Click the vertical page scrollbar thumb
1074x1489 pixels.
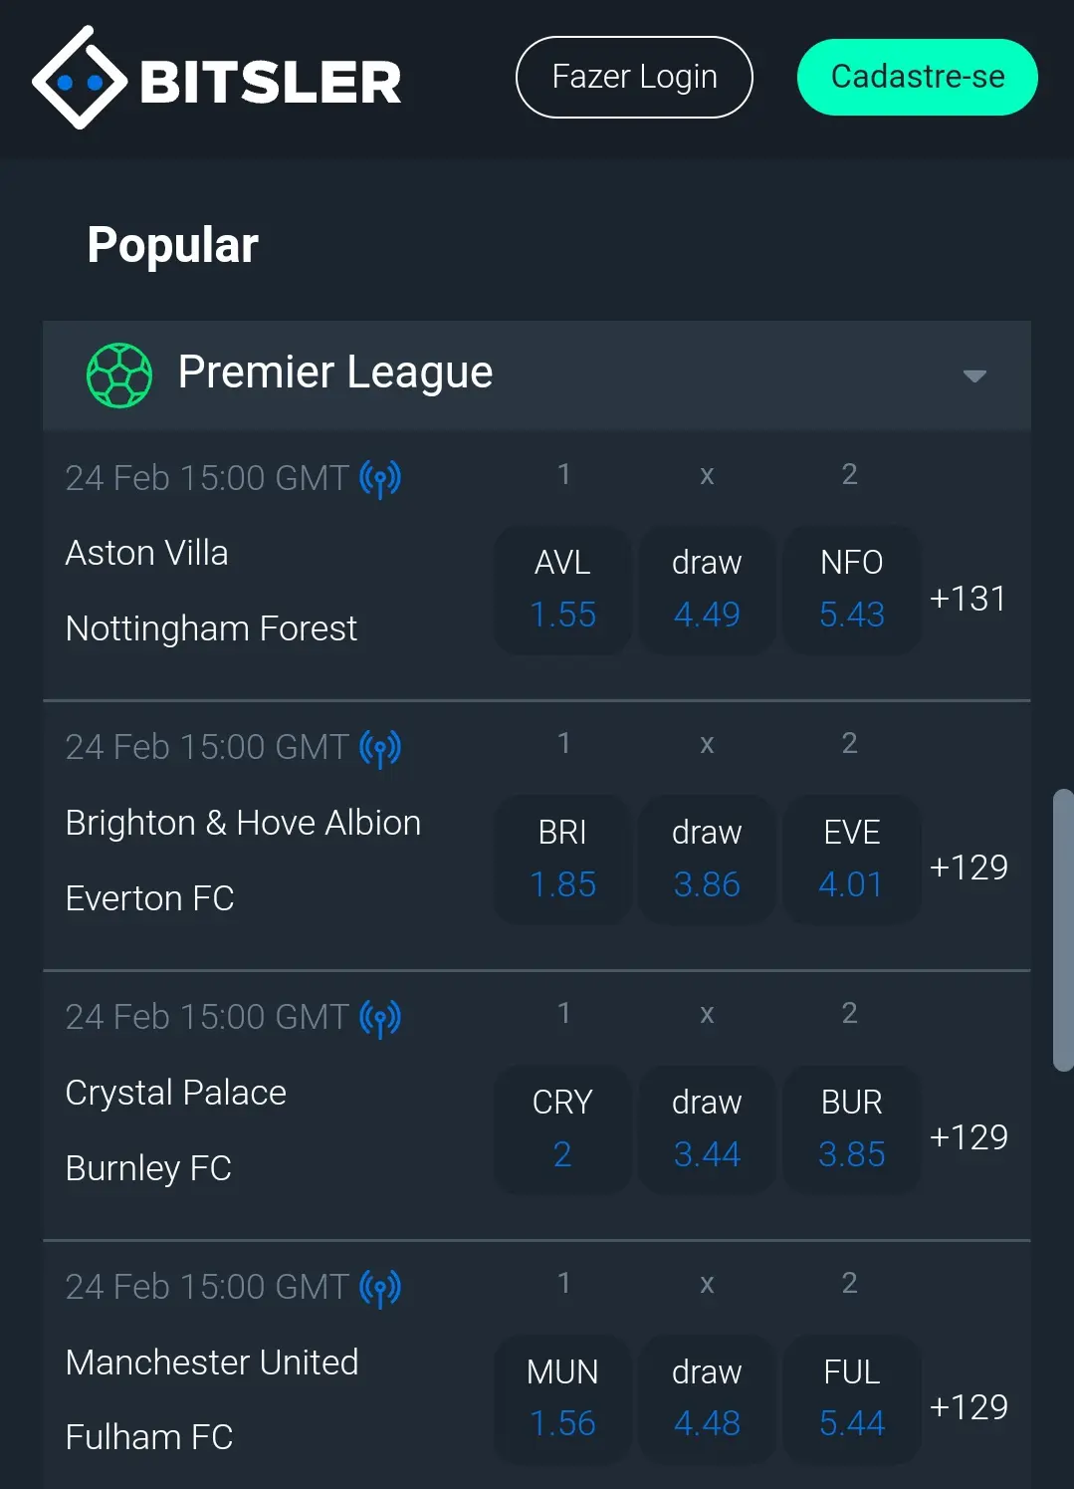(1063, 930)
